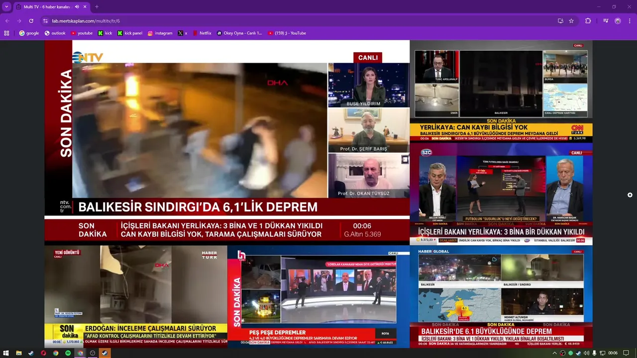Select the Halk TV video stream
This screenshot has width=637, height=358.
point(318,296)
